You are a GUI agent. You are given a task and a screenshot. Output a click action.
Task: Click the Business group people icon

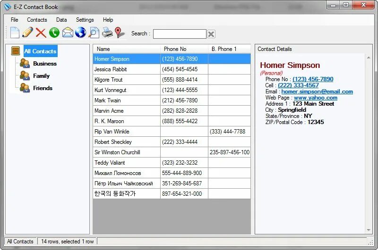click(25, 64)
